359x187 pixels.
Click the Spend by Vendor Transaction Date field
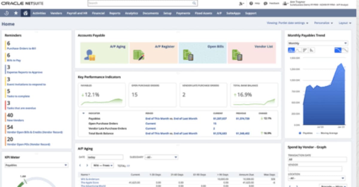tap(317, 159)
